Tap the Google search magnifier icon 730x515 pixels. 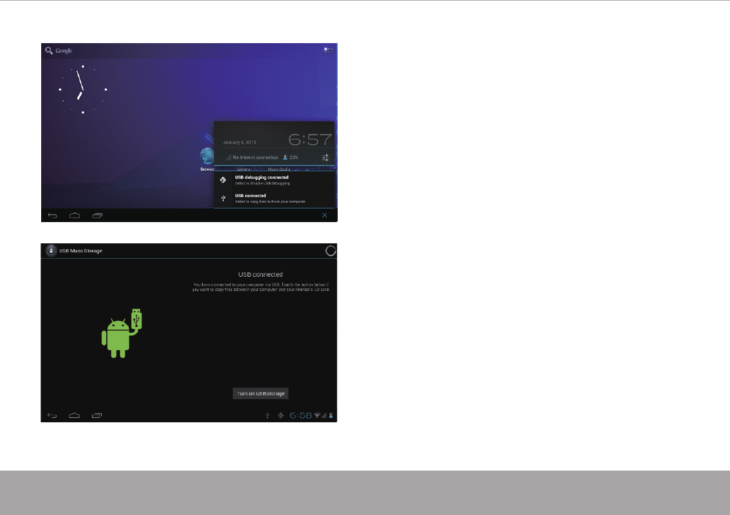point(48,50)
